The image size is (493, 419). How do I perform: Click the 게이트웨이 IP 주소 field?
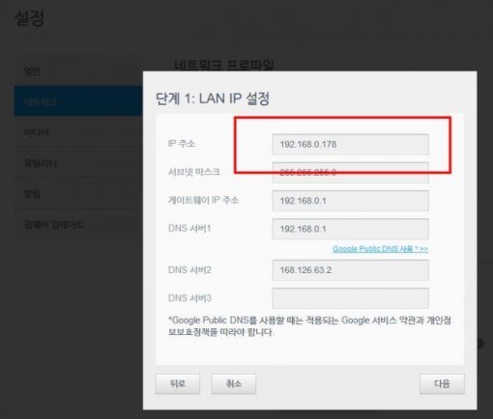[x=350, y=201]
